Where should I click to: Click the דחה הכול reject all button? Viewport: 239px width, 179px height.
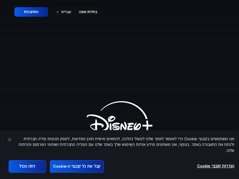point(27,166)
